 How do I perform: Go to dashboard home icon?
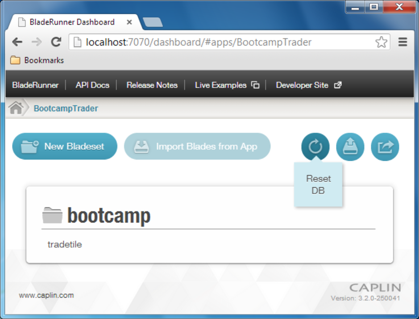pyautogui.click(x=16, y=108)
